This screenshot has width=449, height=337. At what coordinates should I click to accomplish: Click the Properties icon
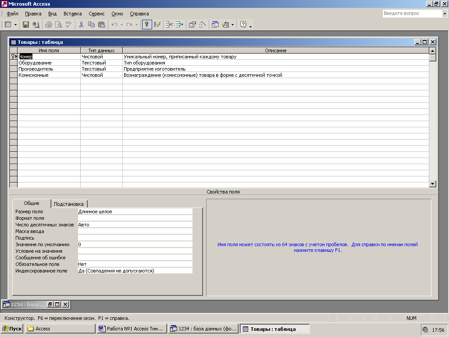point(192,25)
